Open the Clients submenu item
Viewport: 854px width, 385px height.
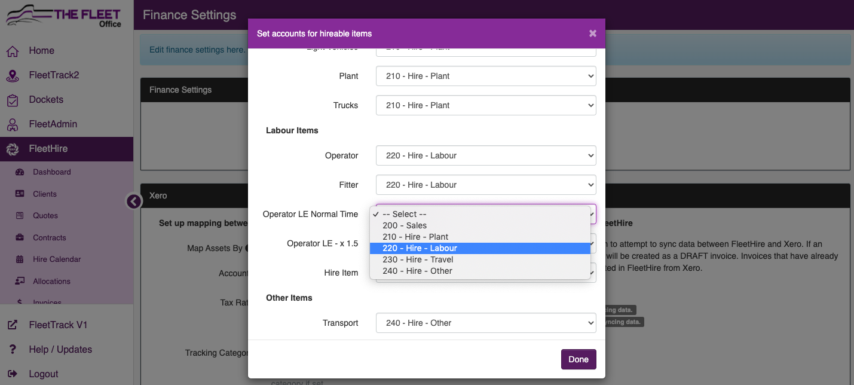click(x=45, y=194)
